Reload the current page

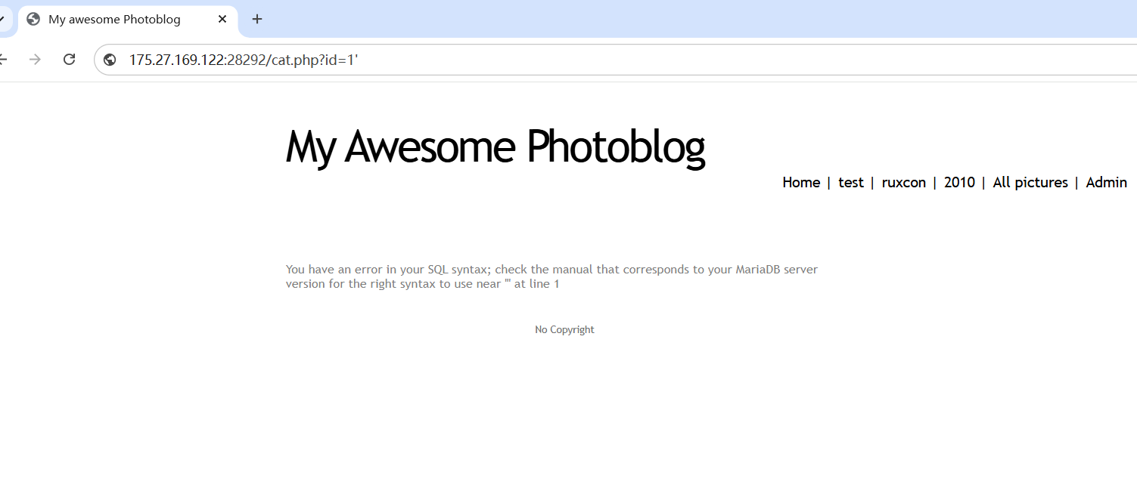point(69,60)
